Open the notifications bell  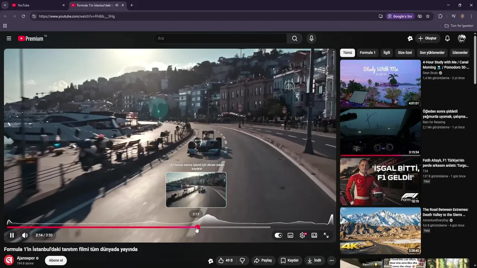point(448,38)
